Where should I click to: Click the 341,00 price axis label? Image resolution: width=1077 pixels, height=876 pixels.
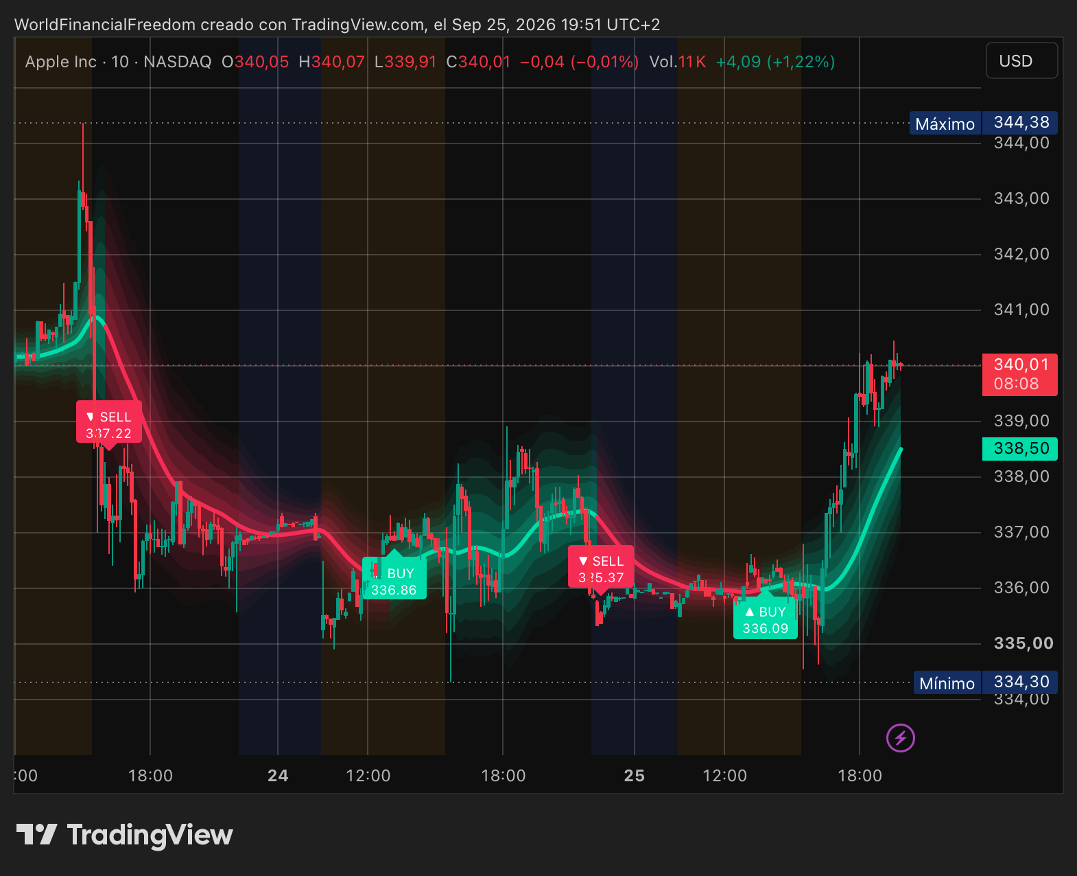point(1021,310)
